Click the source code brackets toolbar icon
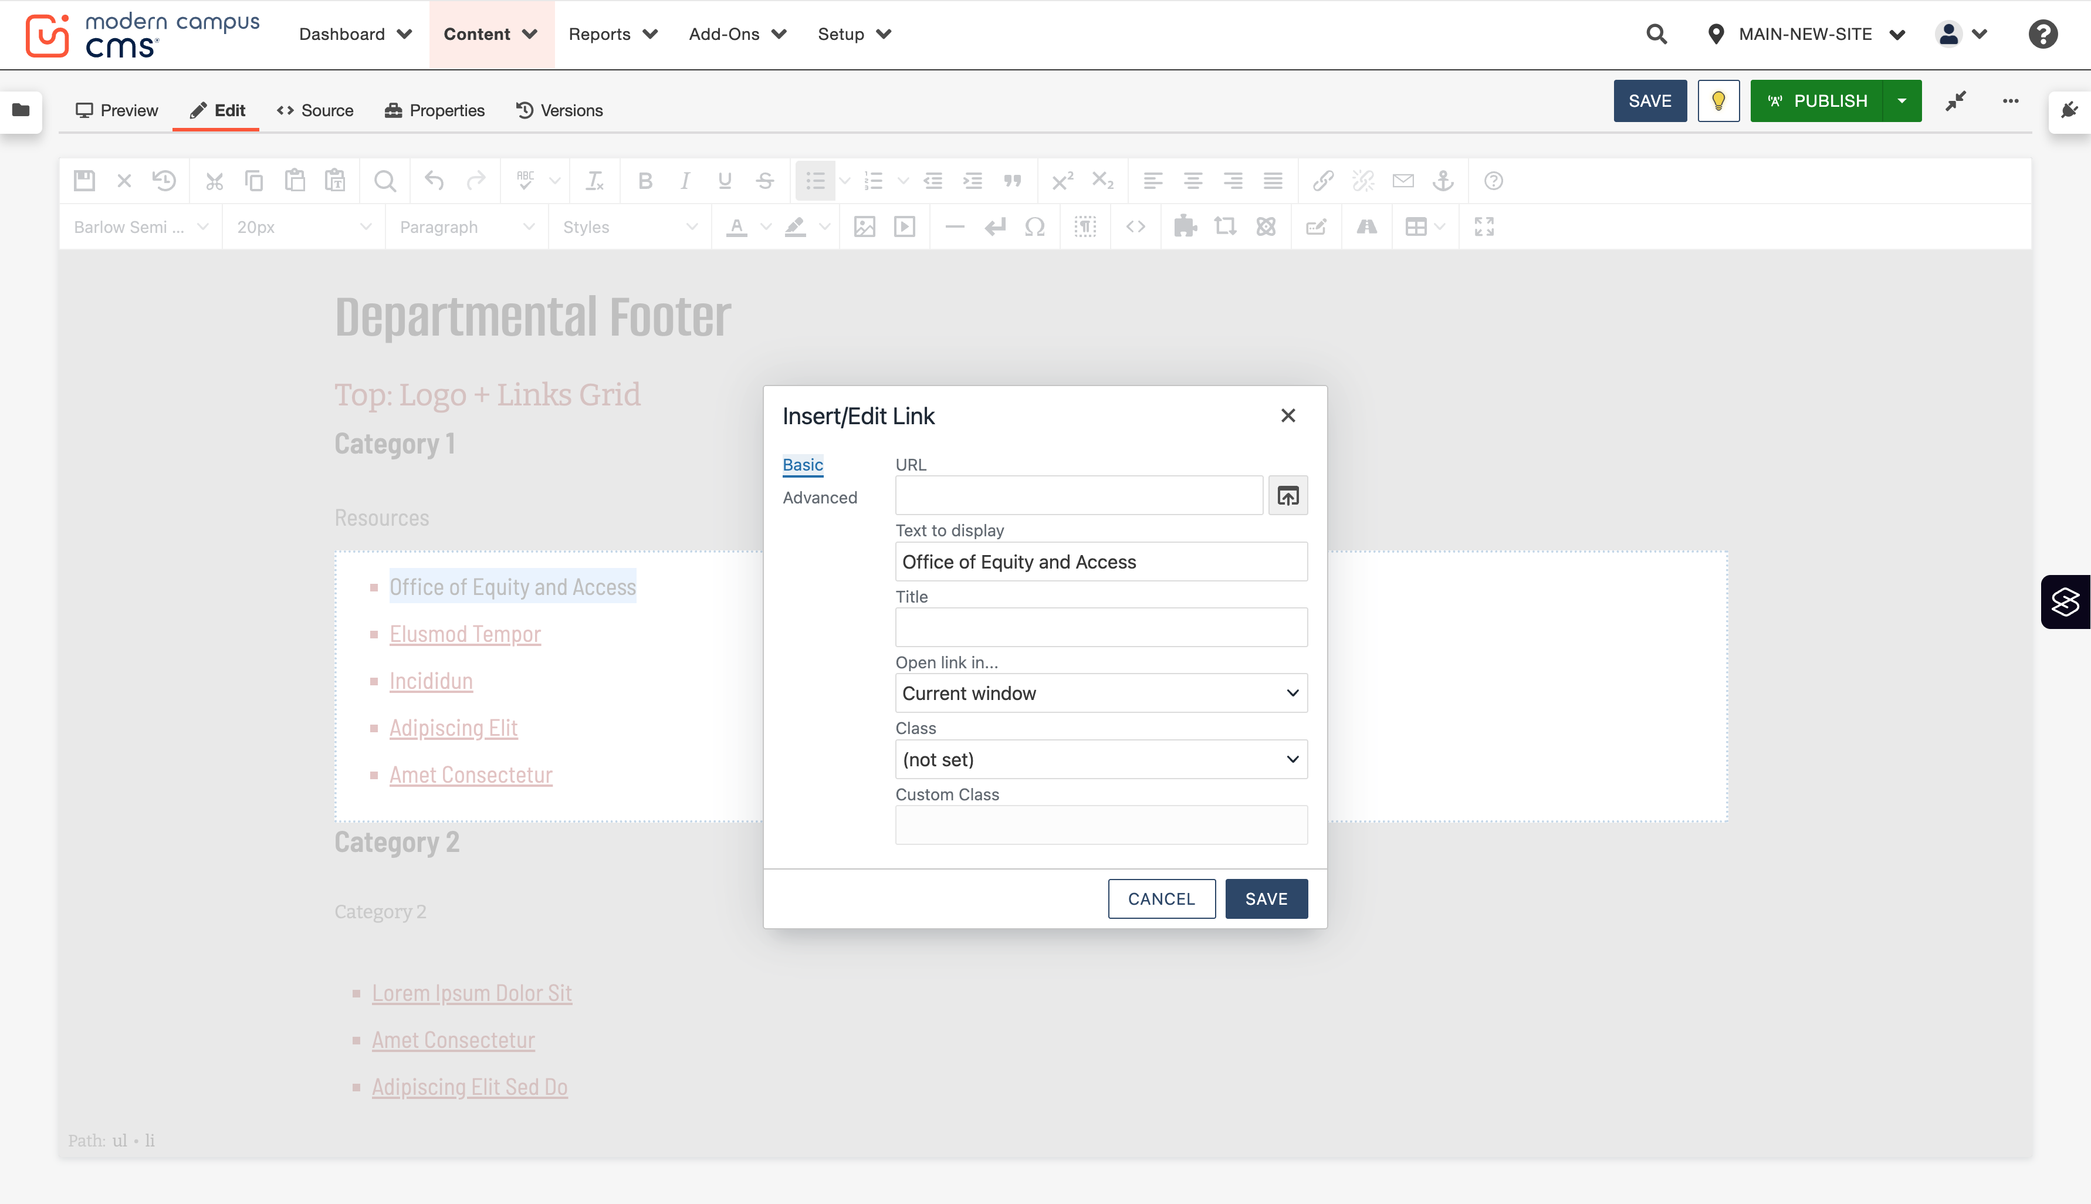Screen dimensions: 2091x1204 click(1135, 226)
